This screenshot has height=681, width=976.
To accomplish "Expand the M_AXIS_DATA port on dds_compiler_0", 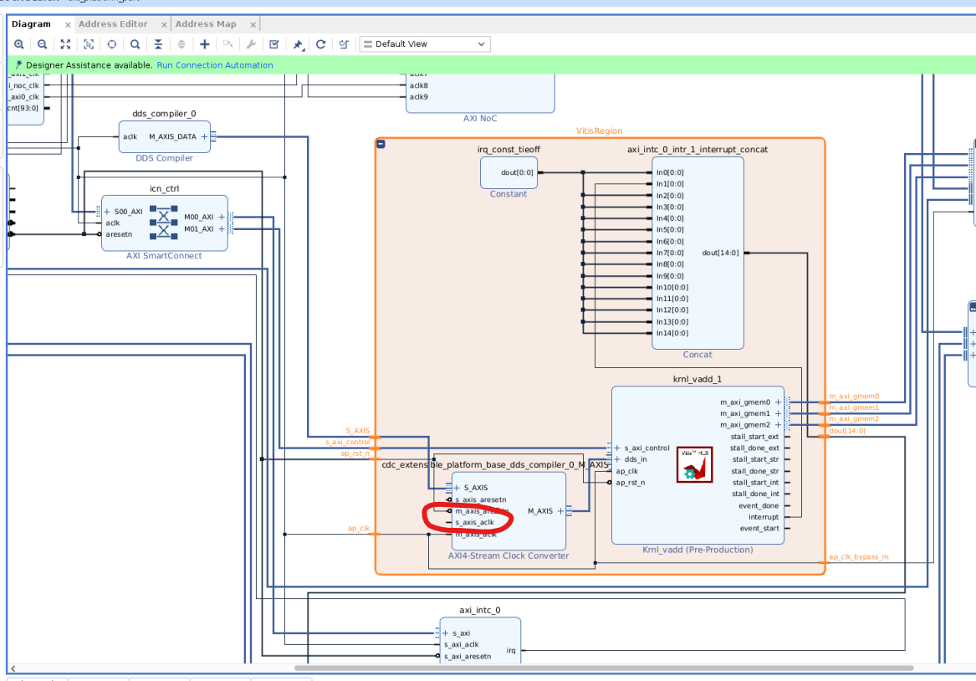I will pyautogui.click(x=204, y=137).
